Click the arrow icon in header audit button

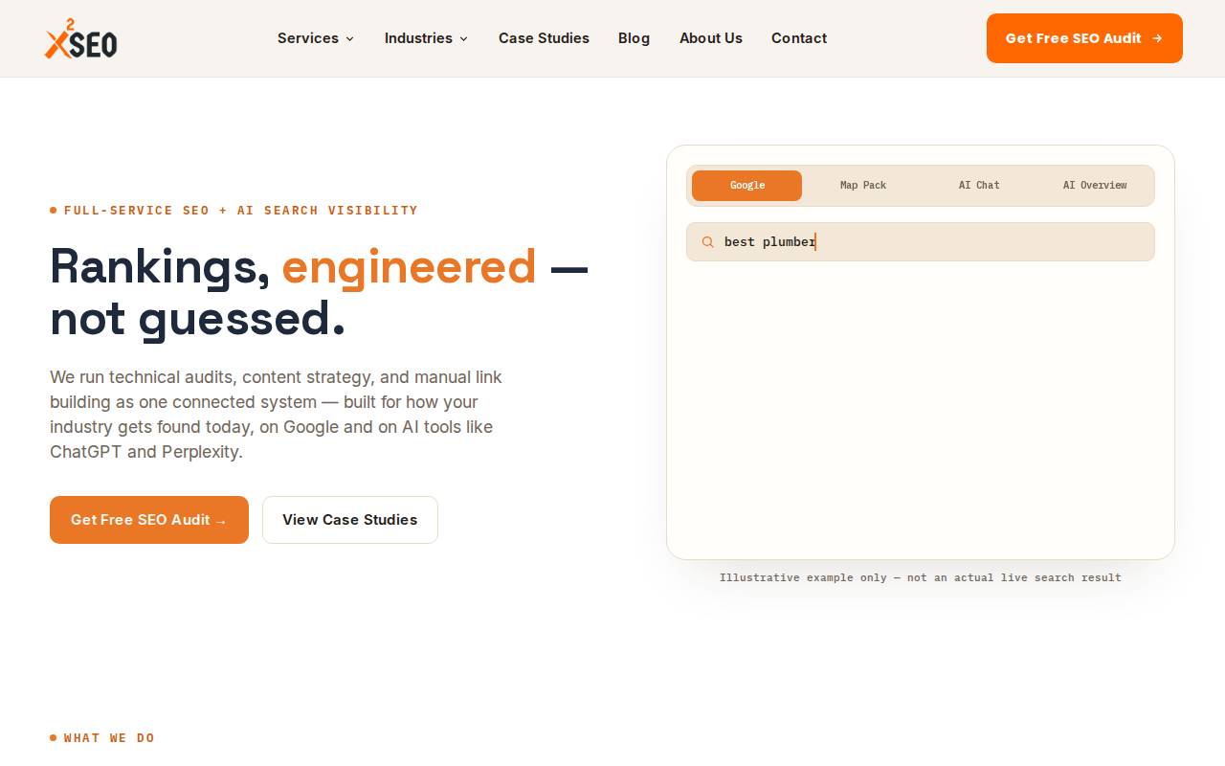[1157, 38]
